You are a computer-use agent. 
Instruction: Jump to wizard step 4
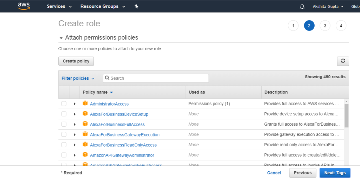(x=341, y=26)
